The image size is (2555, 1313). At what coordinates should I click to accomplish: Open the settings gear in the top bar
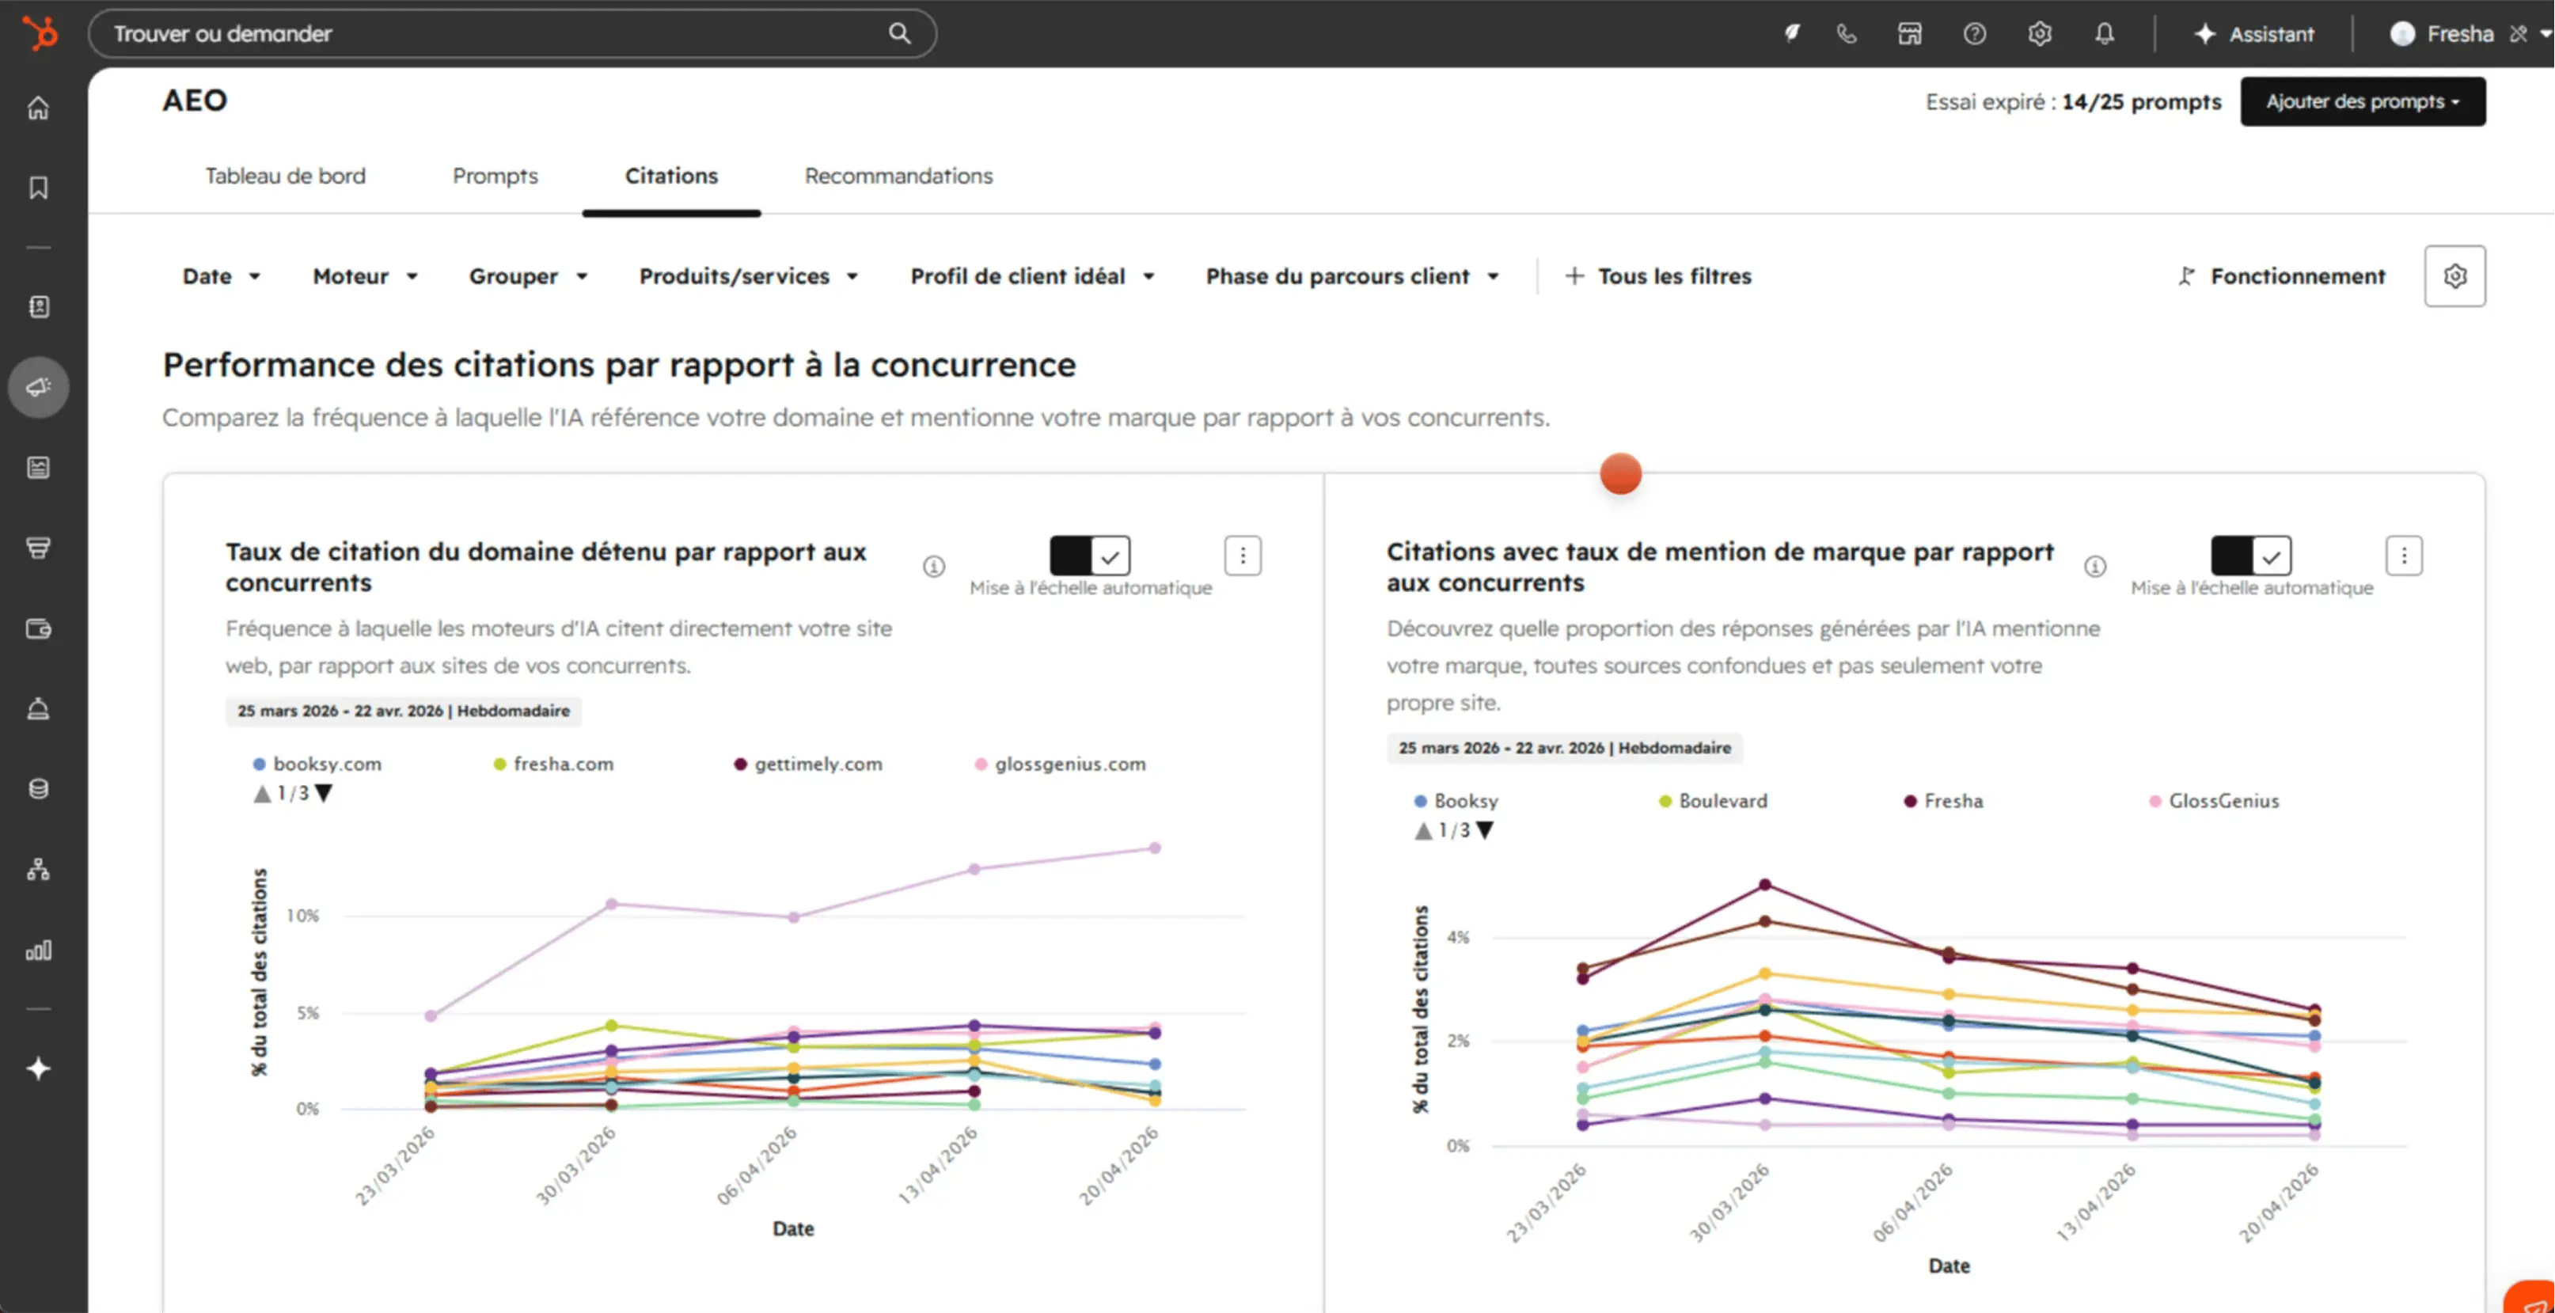2039,34
